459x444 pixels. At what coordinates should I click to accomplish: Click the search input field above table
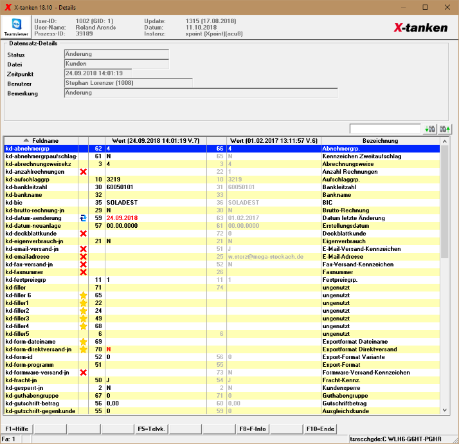[x=385, y=129]
